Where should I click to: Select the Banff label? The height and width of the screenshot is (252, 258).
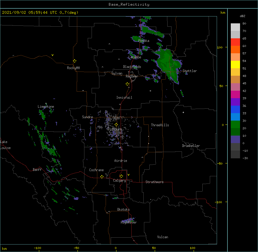point(37,170)
